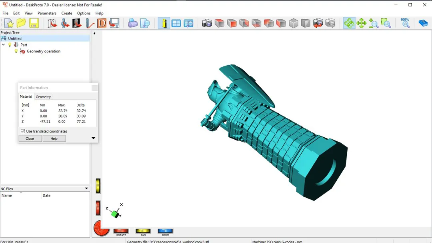Open the Create menu

67,13
